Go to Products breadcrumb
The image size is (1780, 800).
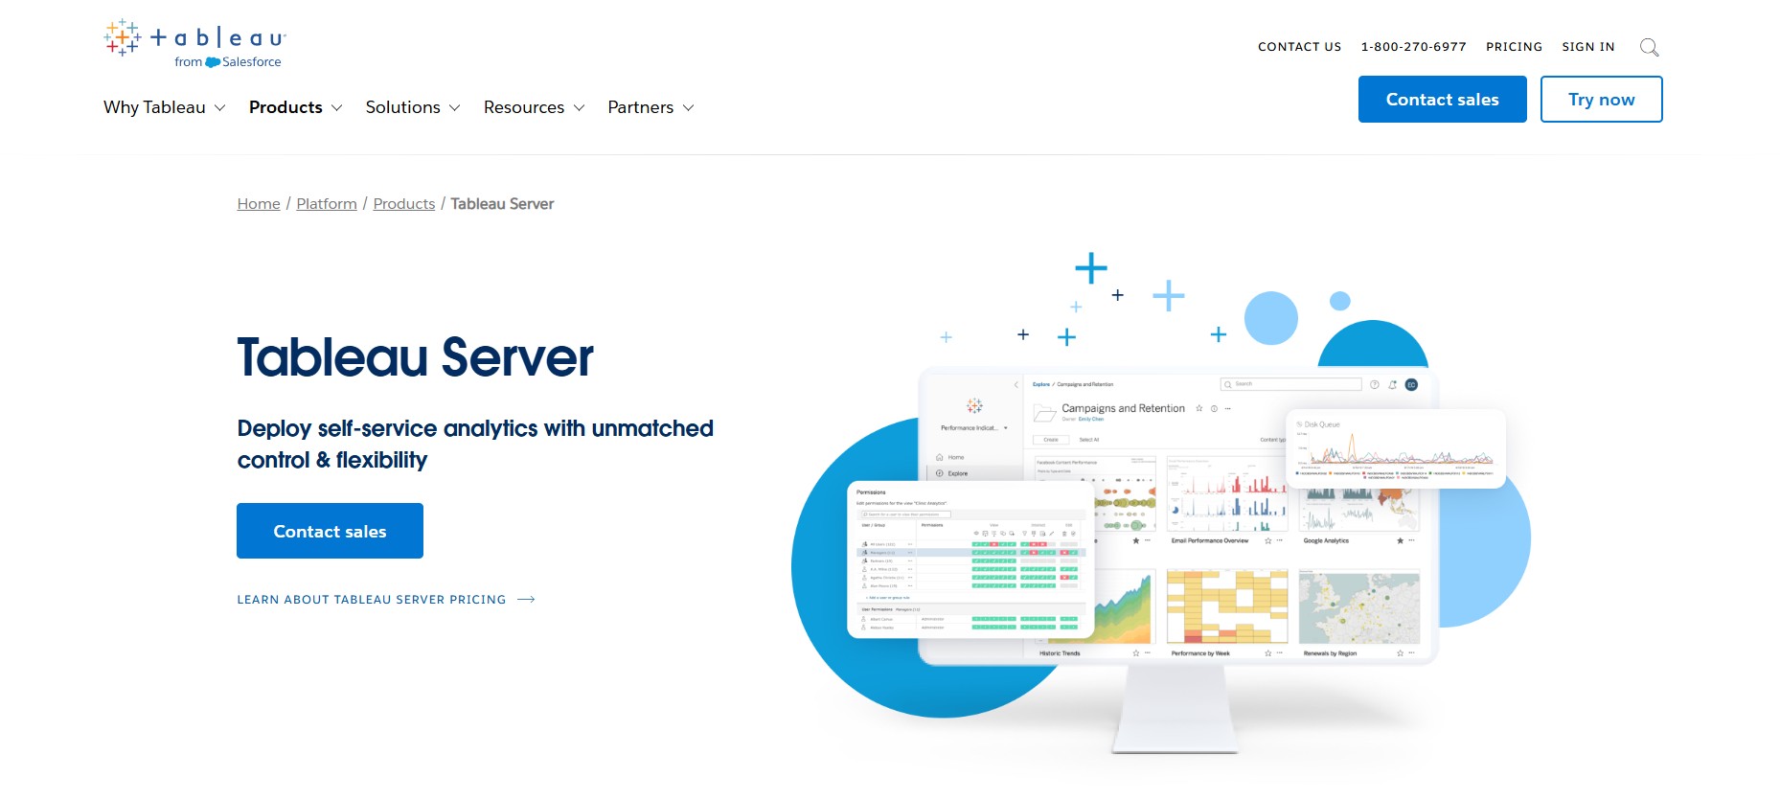[x=403, y=204]
